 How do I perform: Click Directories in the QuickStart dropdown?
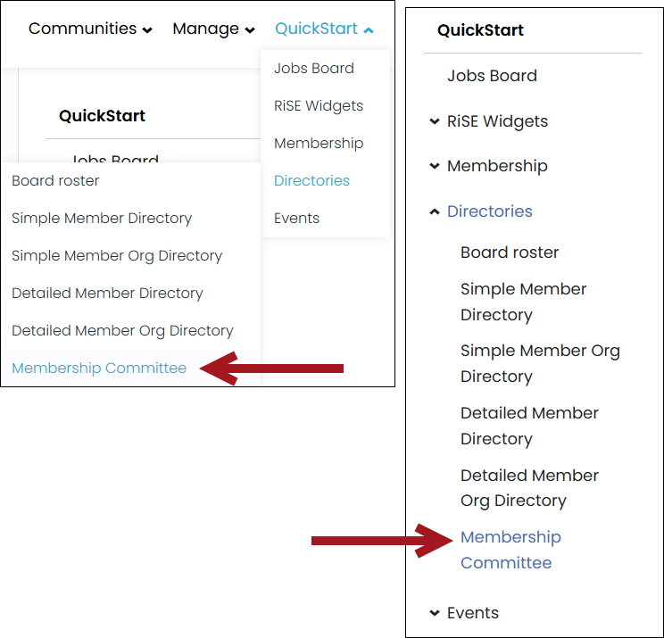click(311, 181)
